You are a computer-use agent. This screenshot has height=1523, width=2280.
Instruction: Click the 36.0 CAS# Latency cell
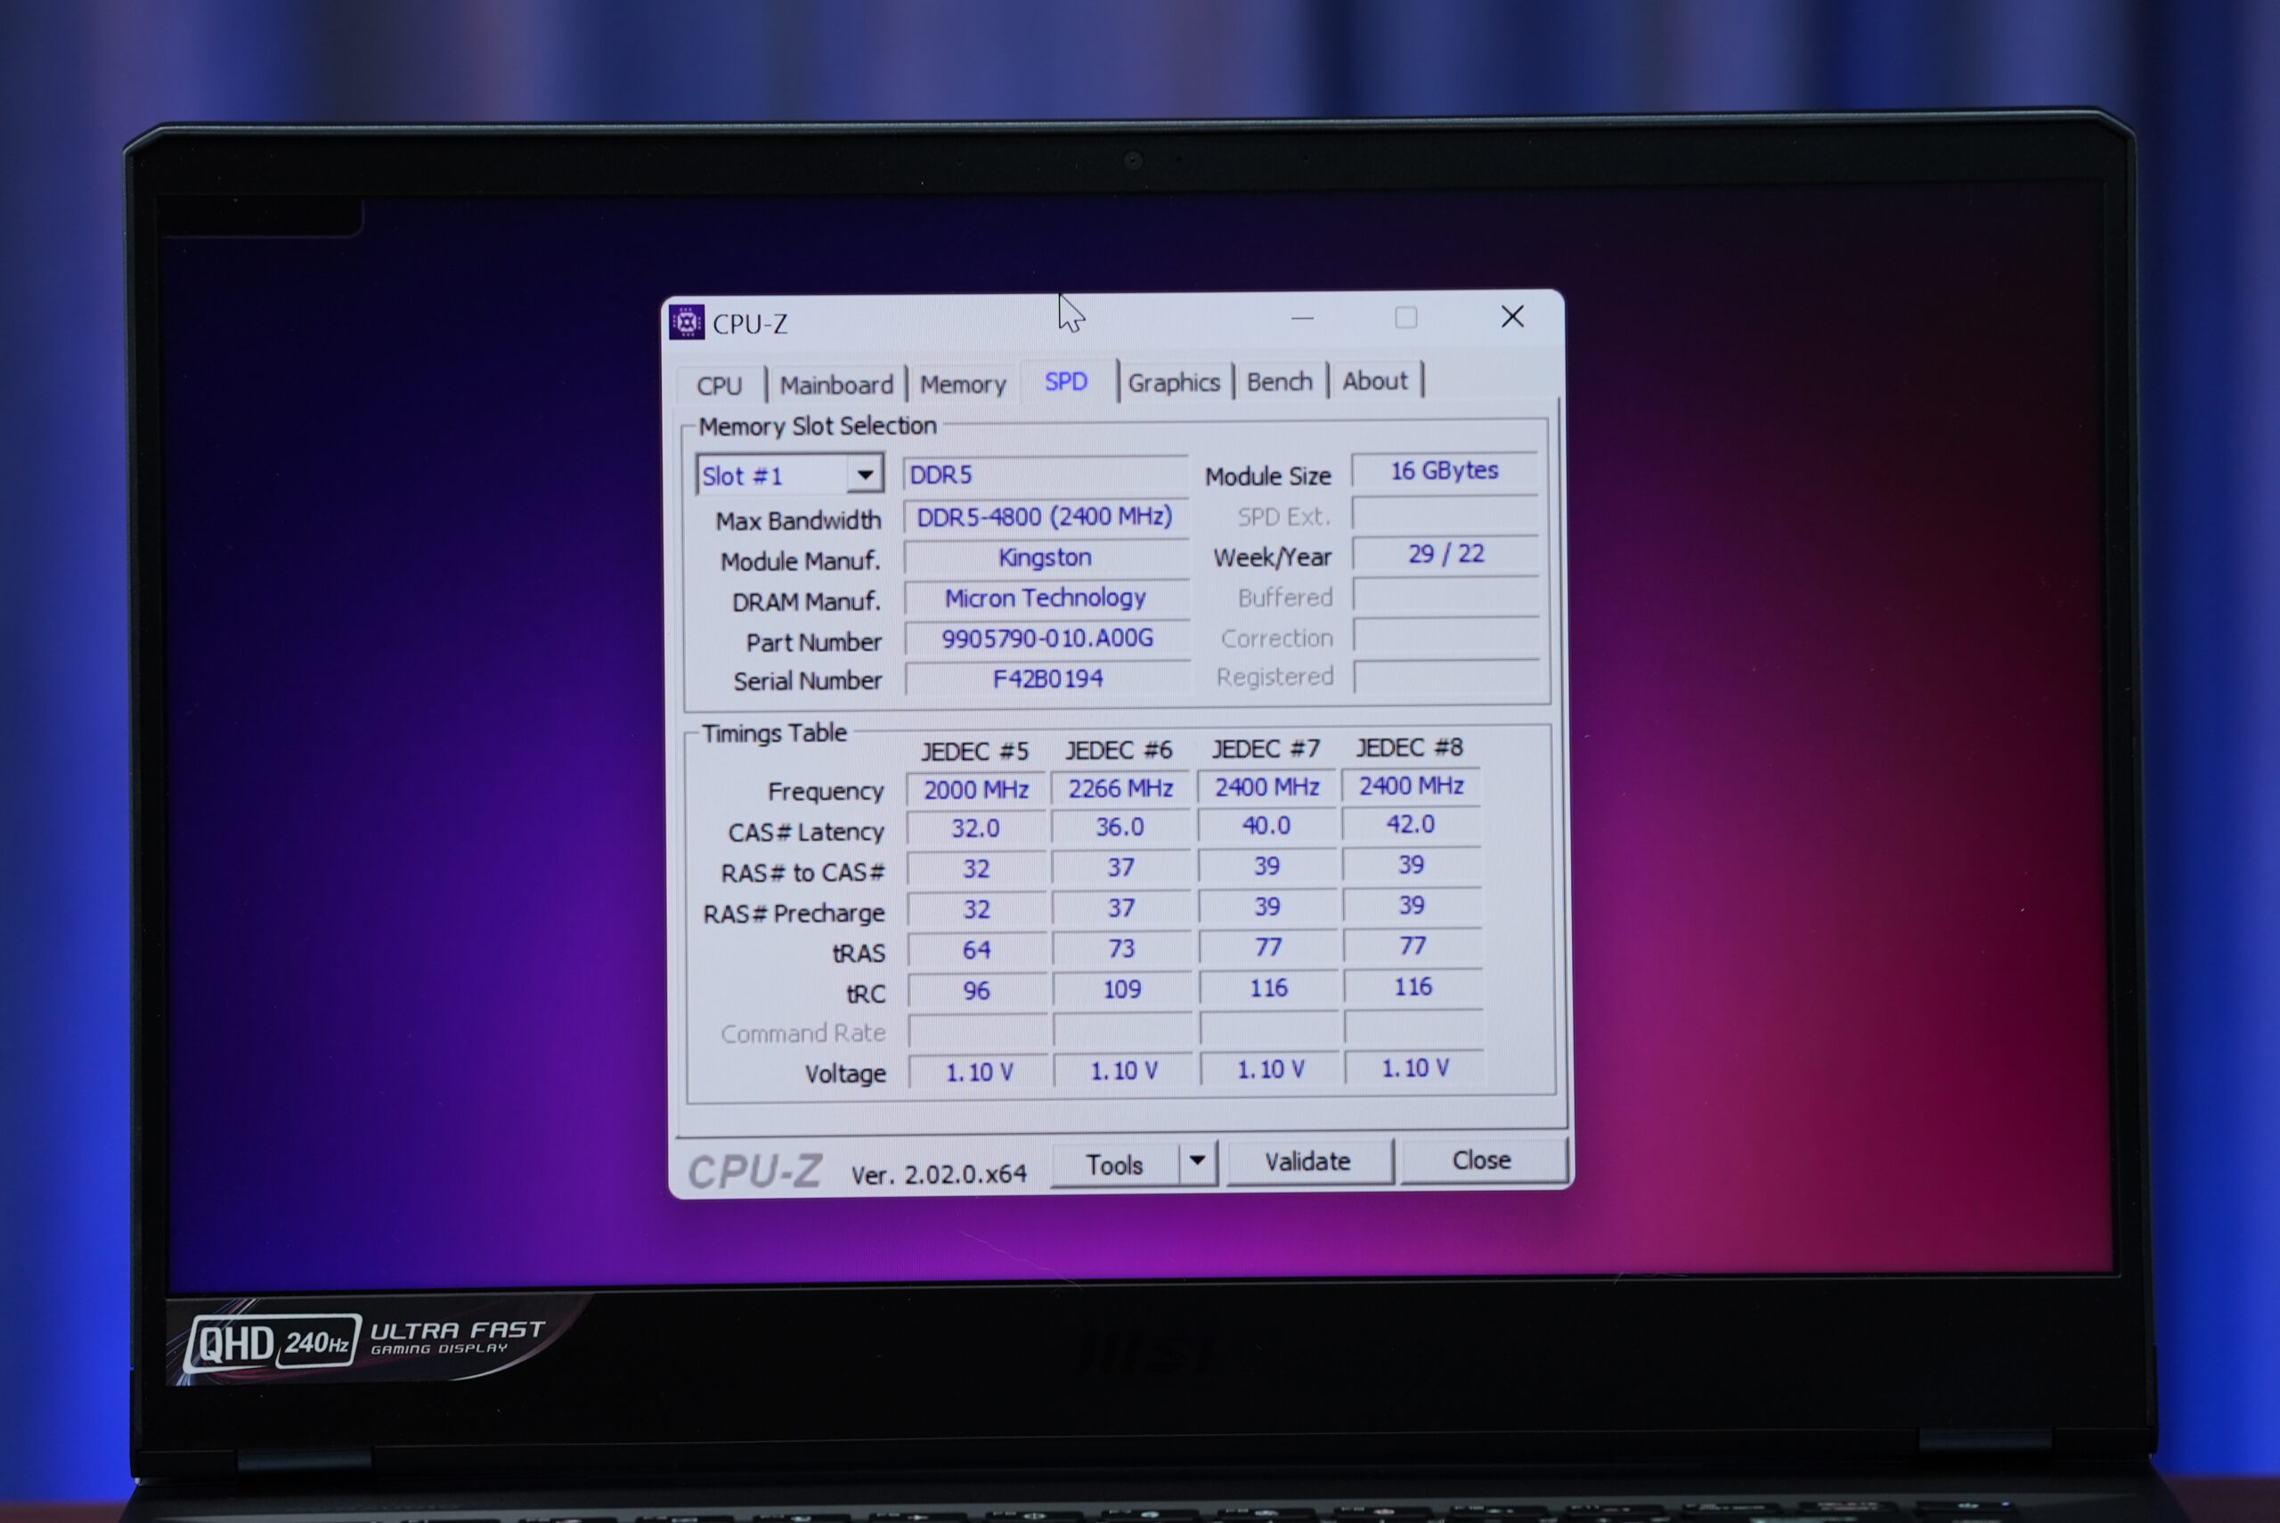coord(1120,827)
